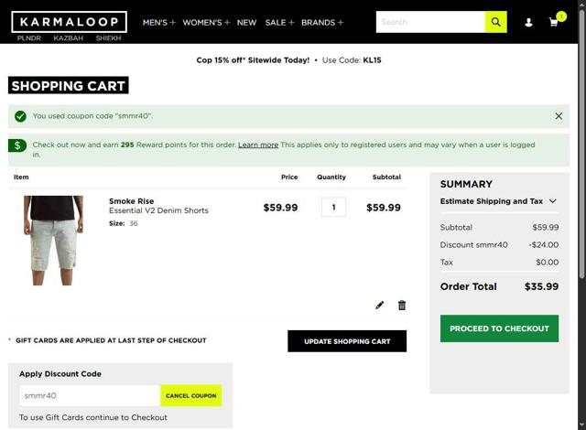Open the WOMEN'S menu
The image size is (586, 430).
(206, 22)
